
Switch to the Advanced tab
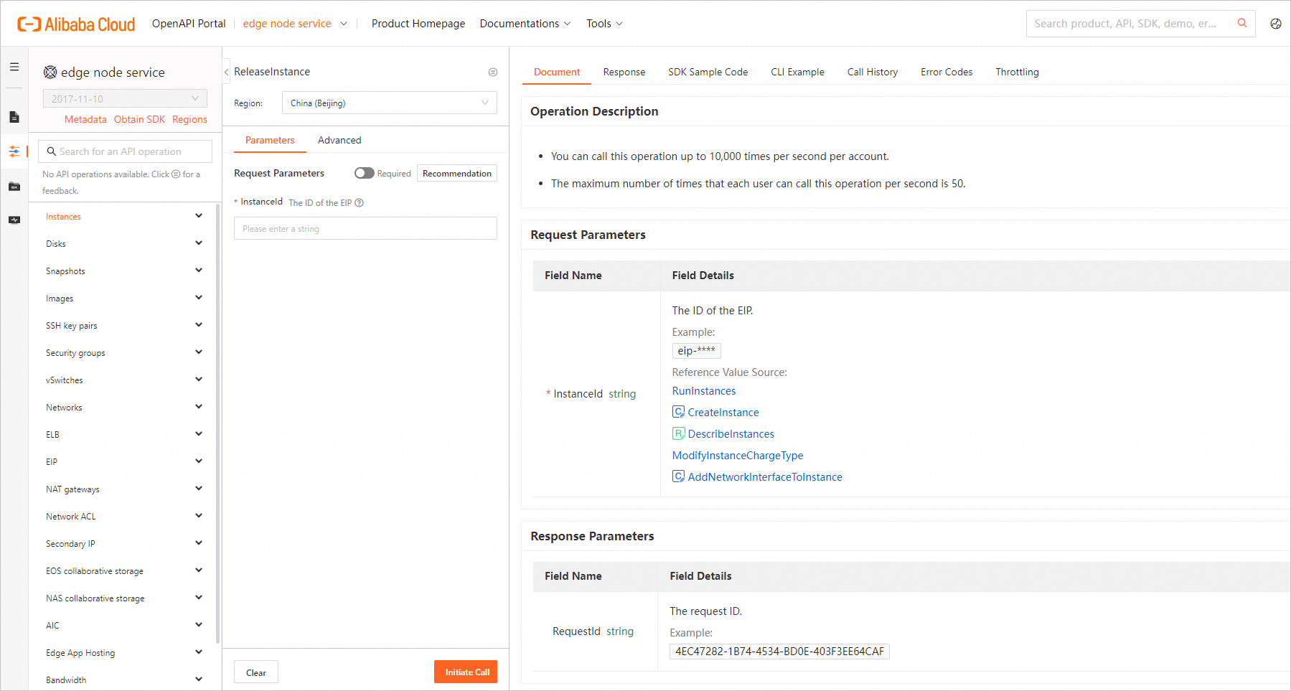(339, 140)
